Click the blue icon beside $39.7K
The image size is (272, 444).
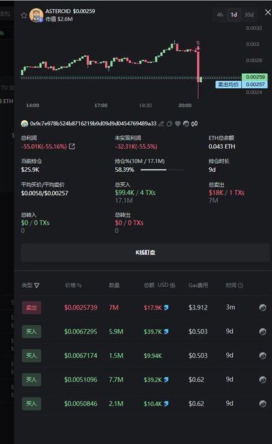166,332
